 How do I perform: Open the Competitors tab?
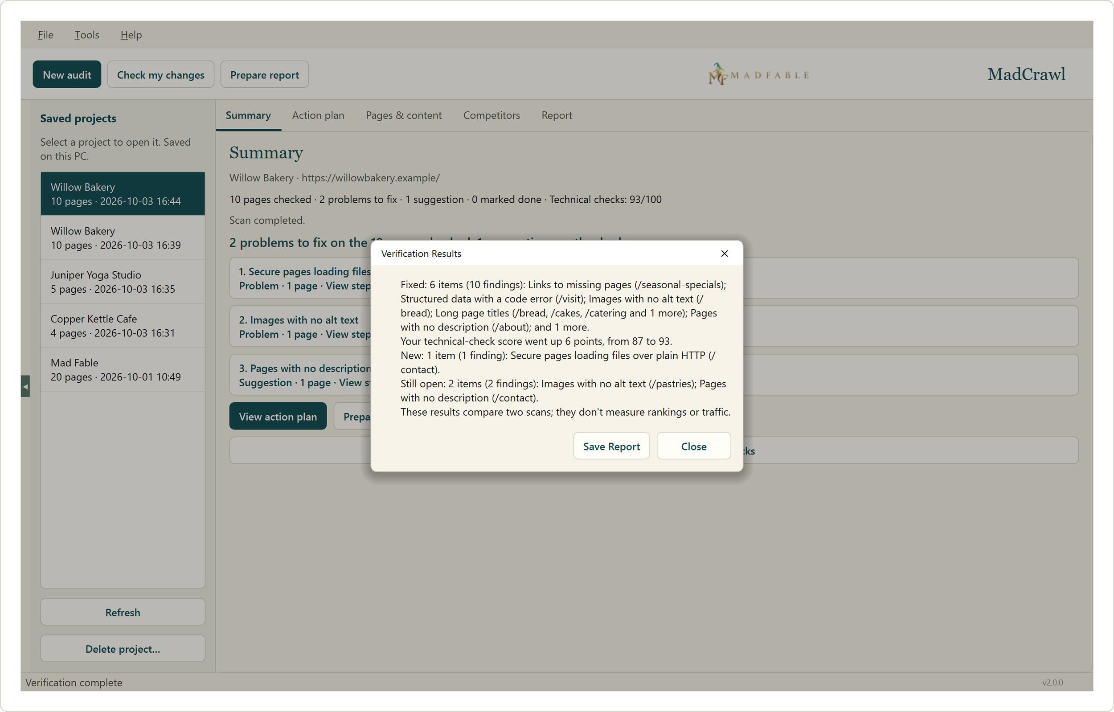pyautogui.click(x=491, y=115)
